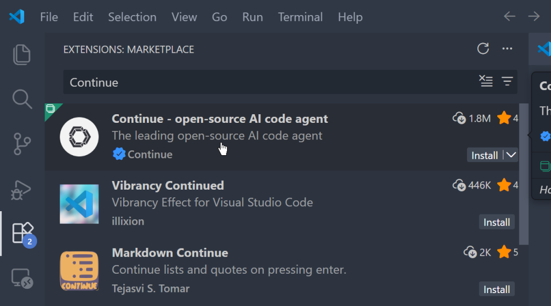Viewport: 551px width, 306px height.
Task: Open the Selection menu
Action: coord(132,17)
